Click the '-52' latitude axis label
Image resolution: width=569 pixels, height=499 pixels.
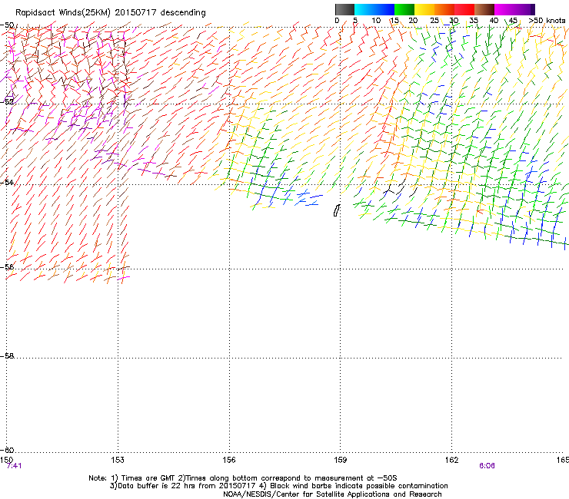click(x=8, y=102)
